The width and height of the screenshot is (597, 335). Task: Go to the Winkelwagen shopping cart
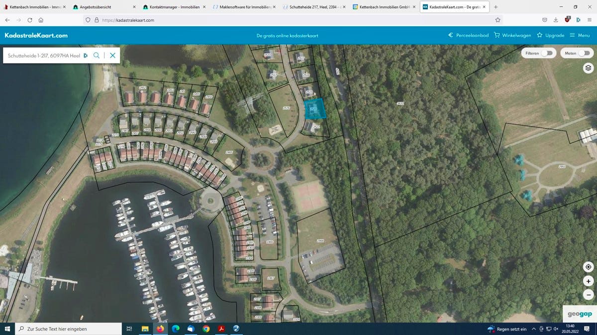(x=512, y=35)
